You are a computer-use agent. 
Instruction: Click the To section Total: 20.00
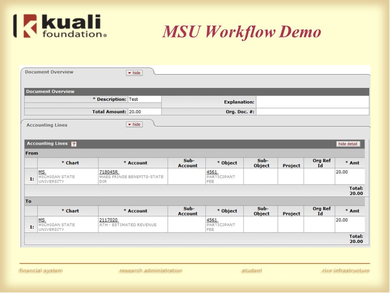coord(356,239)
